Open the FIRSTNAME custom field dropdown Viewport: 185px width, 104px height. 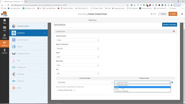click(x=85, y=82)
